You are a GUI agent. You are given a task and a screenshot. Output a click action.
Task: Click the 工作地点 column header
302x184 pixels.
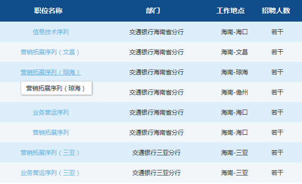tap(231, 11)
